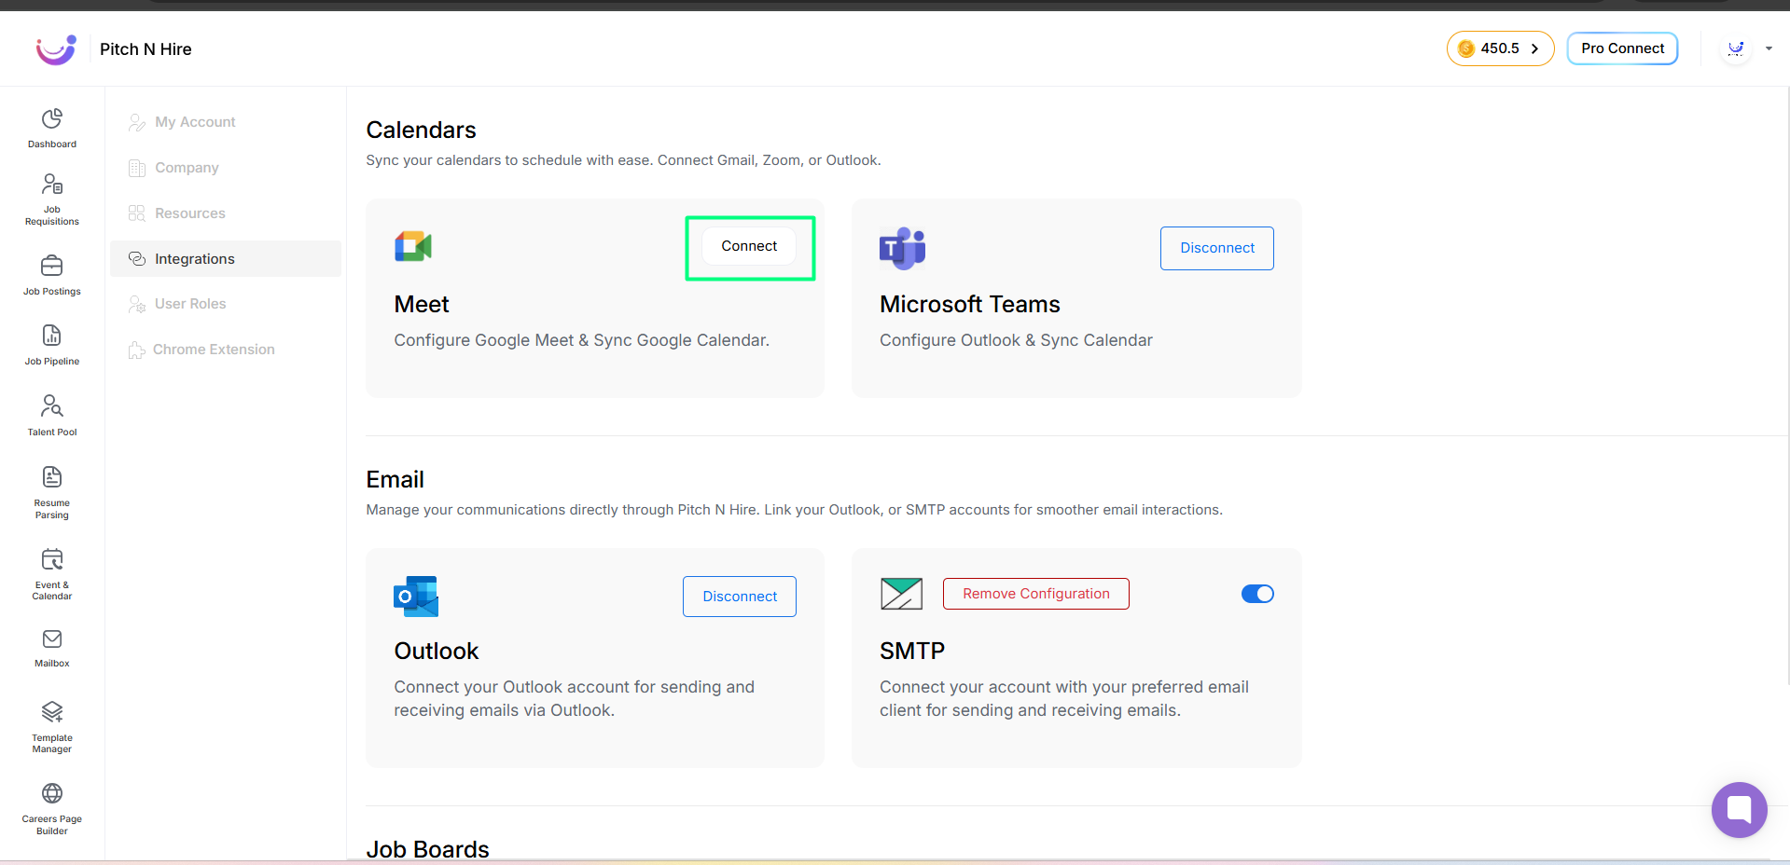Open Job Pipeline sidebar icon

[x=52, y=336]
